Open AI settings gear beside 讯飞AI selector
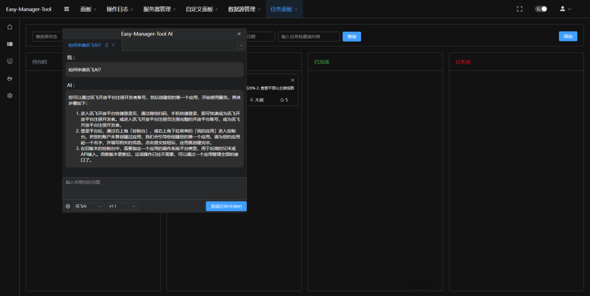 pos(68,206)
